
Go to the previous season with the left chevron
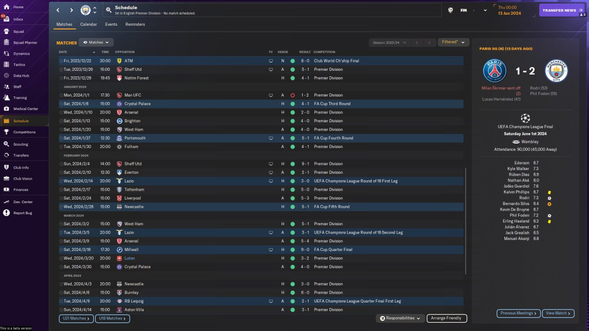pos(417,43)
